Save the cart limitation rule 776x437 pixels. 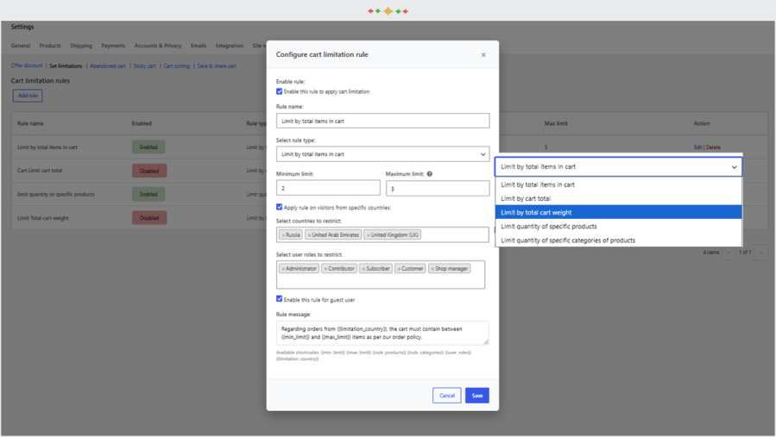477,396
